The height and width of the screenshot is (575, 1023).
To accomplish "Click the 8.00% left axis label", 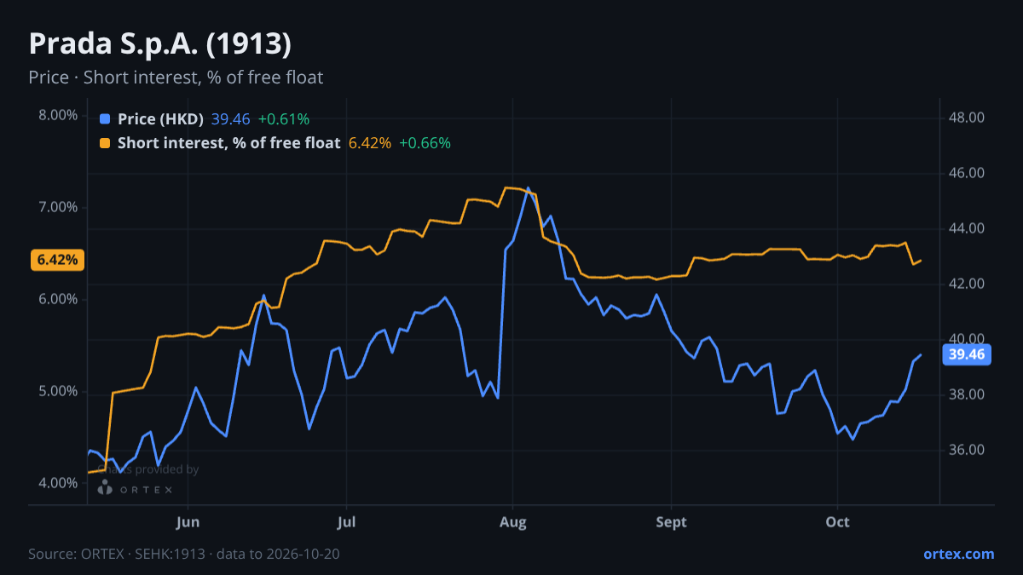I will tap(58, 116).
